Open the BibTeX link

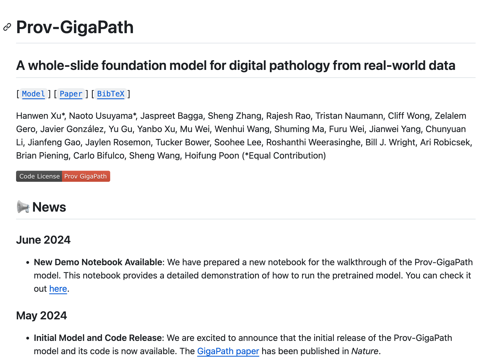point(111,94)
